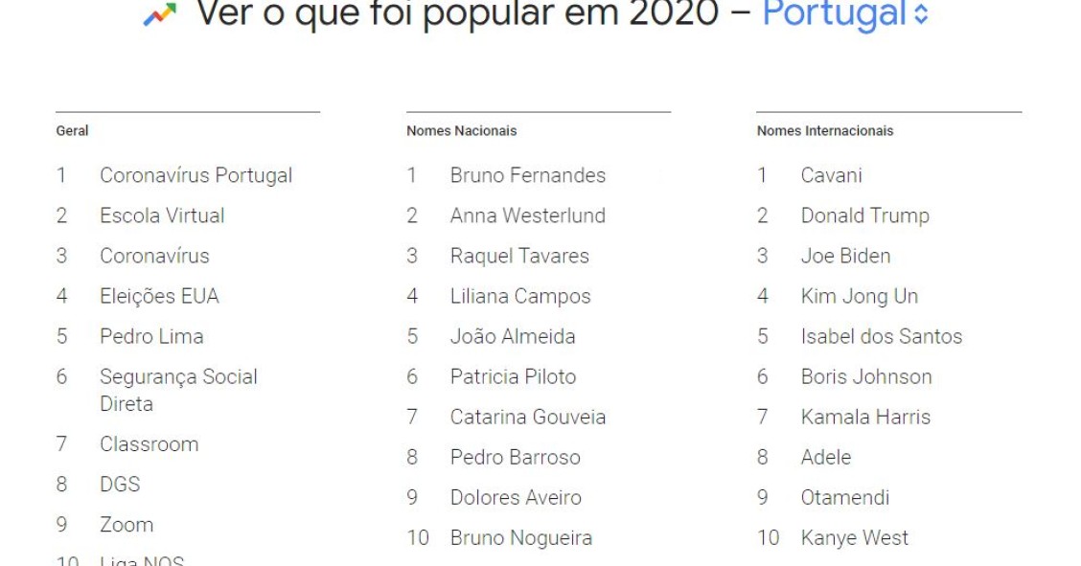
Task: Click the trending arrow icon in the title
Action: [161, 13]
